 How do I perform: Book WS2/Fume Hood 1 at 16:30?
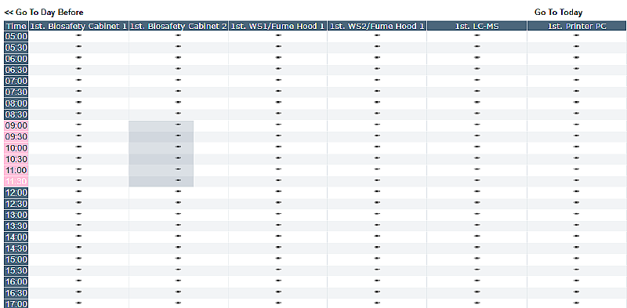(377, 292)
